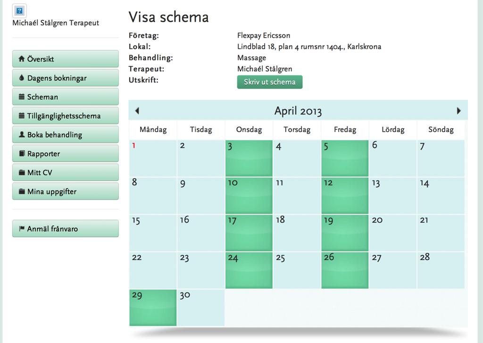This screenshot has height=343, width=483.
Task: Open the Mina uppgifter menu item
Action: 65,192
